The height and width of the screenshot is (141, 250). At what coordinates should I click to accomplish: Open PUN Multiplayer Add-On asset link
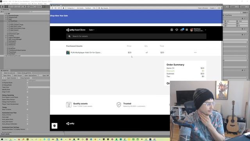[x=86, y=52]
